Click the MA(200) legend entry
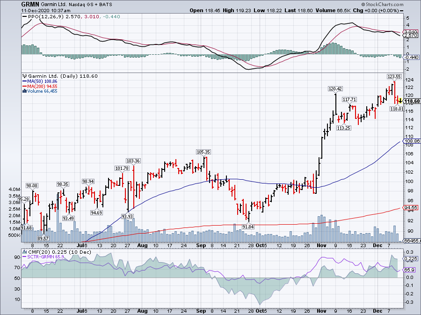The width and height of the screenshot is (421, 315). pyautogui.click(x=39, y=86)
